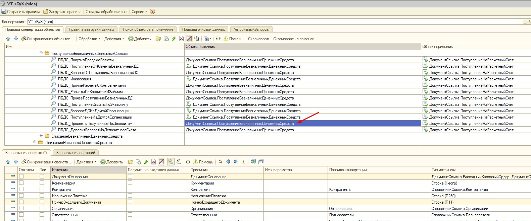
Task: Toggle disable checkbox for ДокументОснование row
Action: tap(21, 176)
